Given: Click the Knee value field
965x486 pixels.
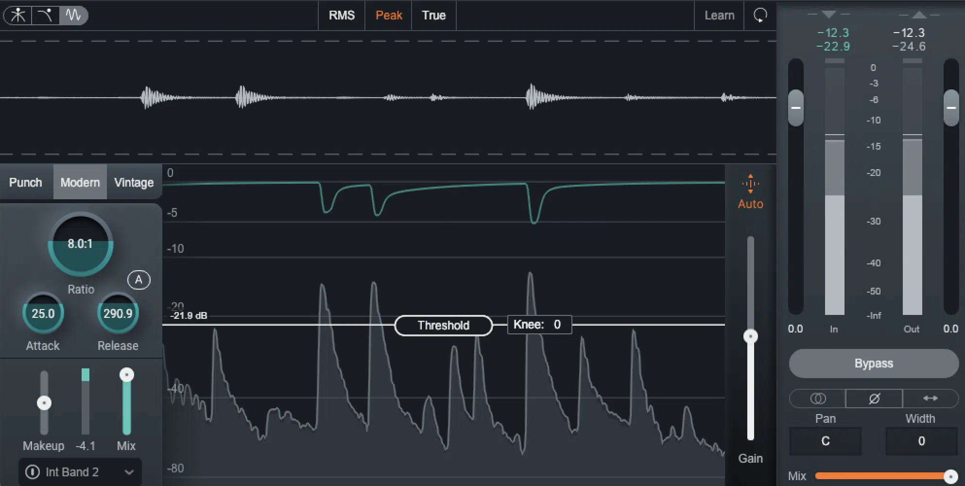Looking at the screenshot, I should pyautogui.click(x=539, y=325).
